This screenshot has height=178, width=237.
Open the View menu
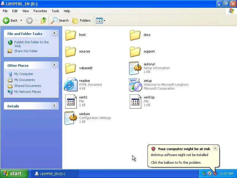click(25, 11)
